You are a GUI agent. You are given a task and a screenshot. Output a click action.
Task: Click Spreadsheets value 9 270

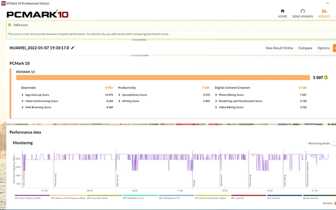click(x=206, y=95)
